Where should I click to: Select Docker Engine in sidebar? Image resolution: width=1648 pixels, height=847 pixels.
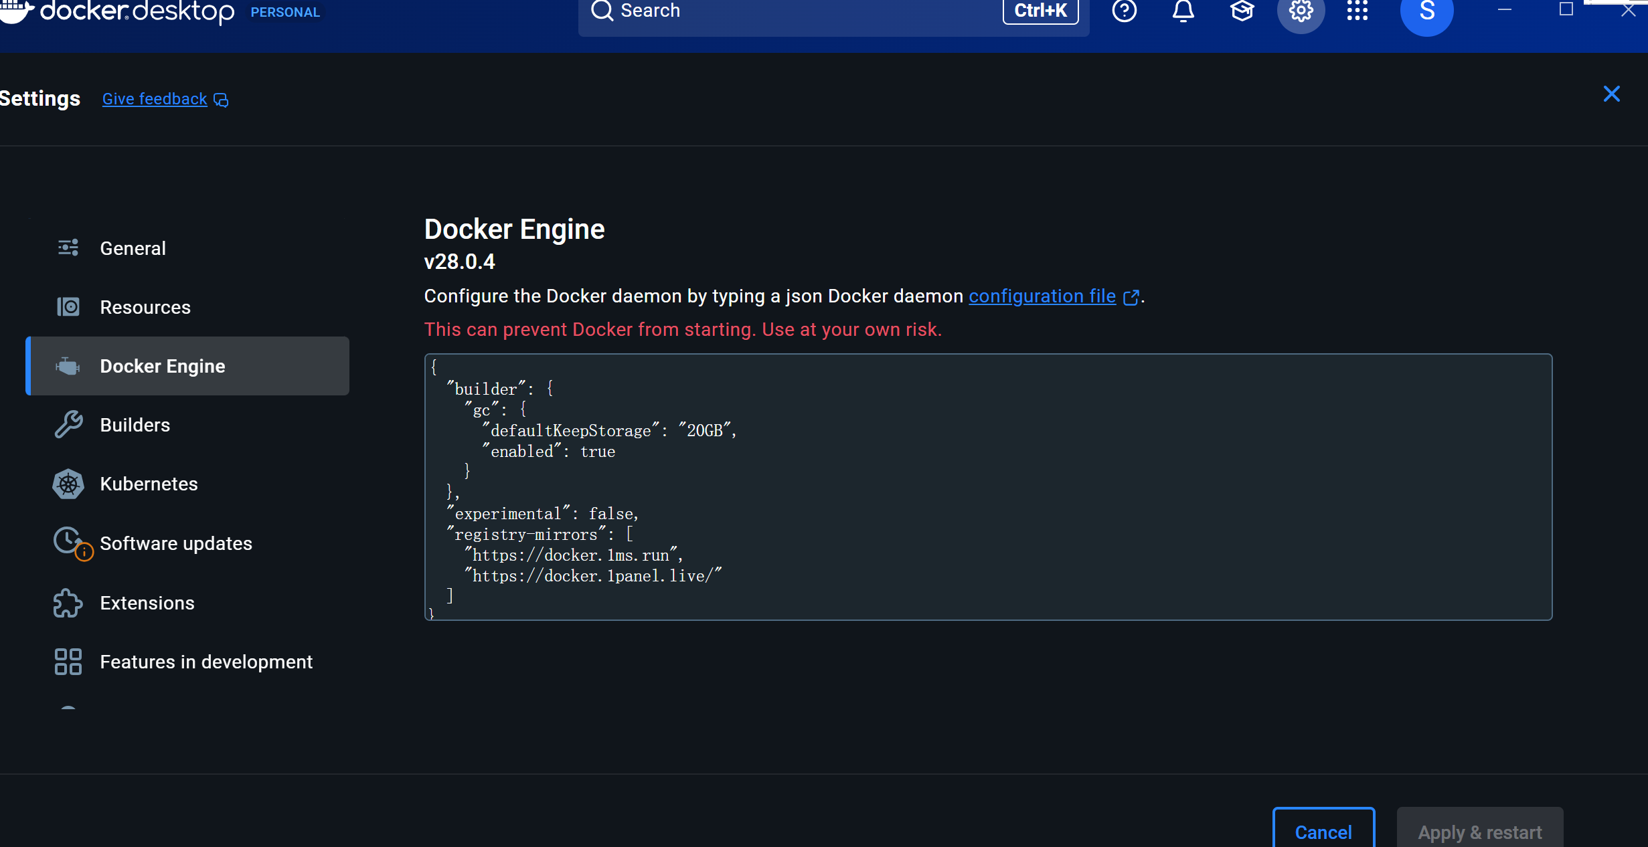[162, 366]
